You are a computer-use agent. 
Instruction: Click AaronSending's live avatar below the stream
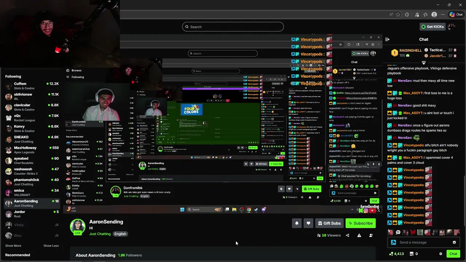[78, 227]
